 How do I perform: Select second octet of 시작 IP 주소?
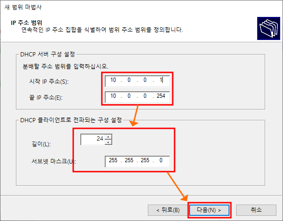(129, 80)
